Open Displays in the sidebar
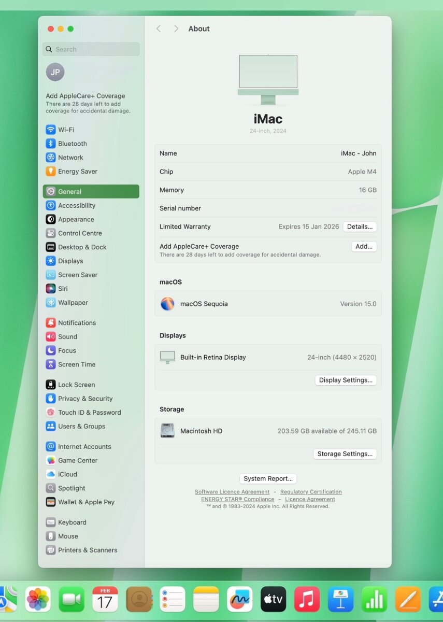Image resolution: width=443 pixels, height=622 pixels. coord(91,261)
